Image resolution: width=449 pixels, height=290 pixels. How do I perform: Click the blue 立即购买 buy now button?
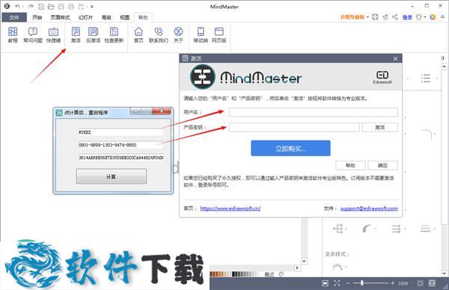tap(290, 148)
